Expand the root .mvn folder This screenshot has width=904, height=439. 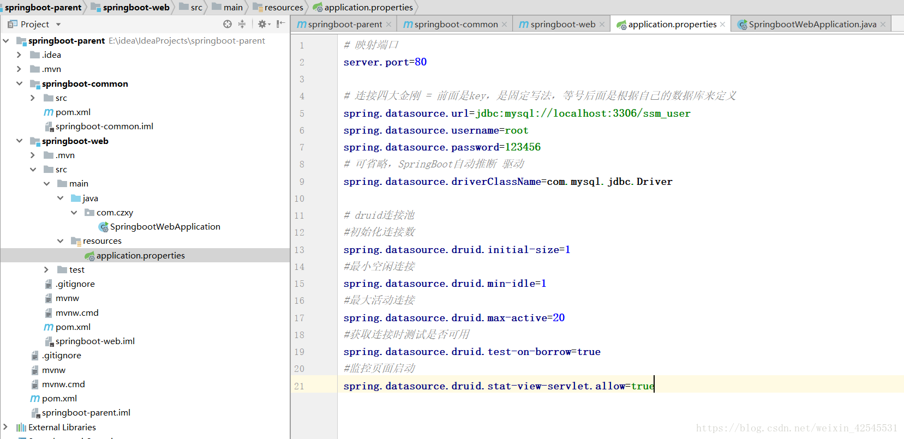(19, 69)
